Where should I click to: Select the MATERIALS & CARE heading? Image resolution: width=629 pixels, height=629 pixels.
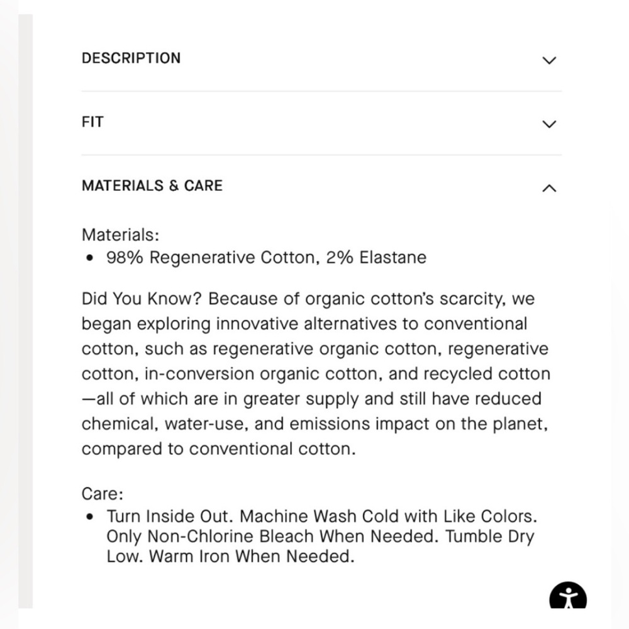[x=152, y=186]
